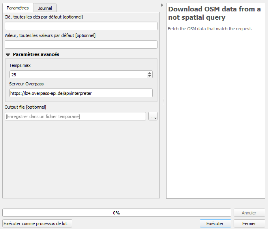Increase the Temps max value
The height and width of the screenshot is (229, 268).
click(x=150, y=73)
